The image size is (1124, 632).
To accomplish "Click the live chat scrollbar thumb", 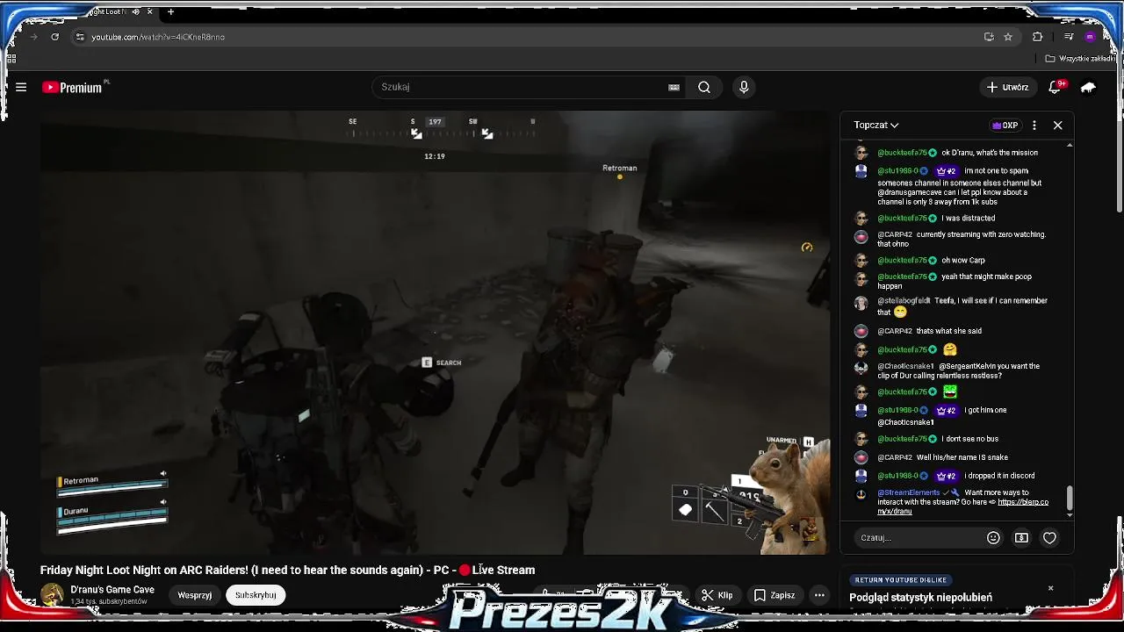I will click(1069, 498).
